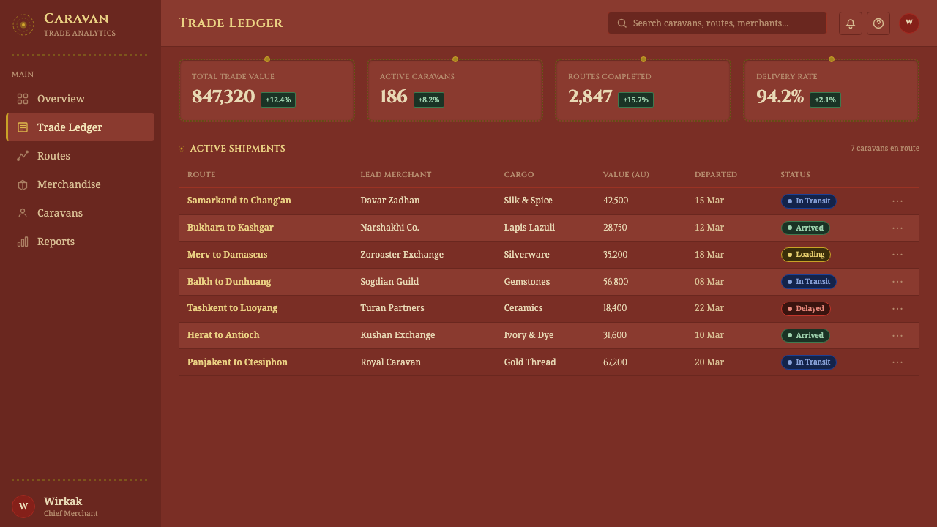Click the Total Trade Value stat card
937x527 pixels.
(267, 90)
